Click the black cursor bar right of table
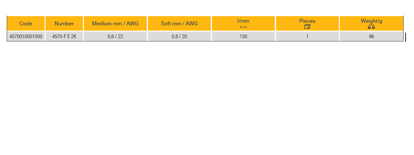This screenshot has width=414, height=155. point(406,37)
